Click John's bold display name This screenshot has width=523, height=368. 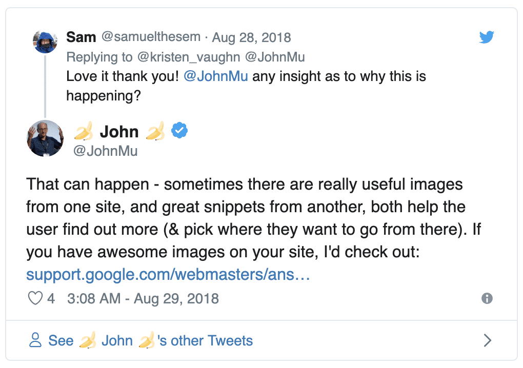(119, 132)
